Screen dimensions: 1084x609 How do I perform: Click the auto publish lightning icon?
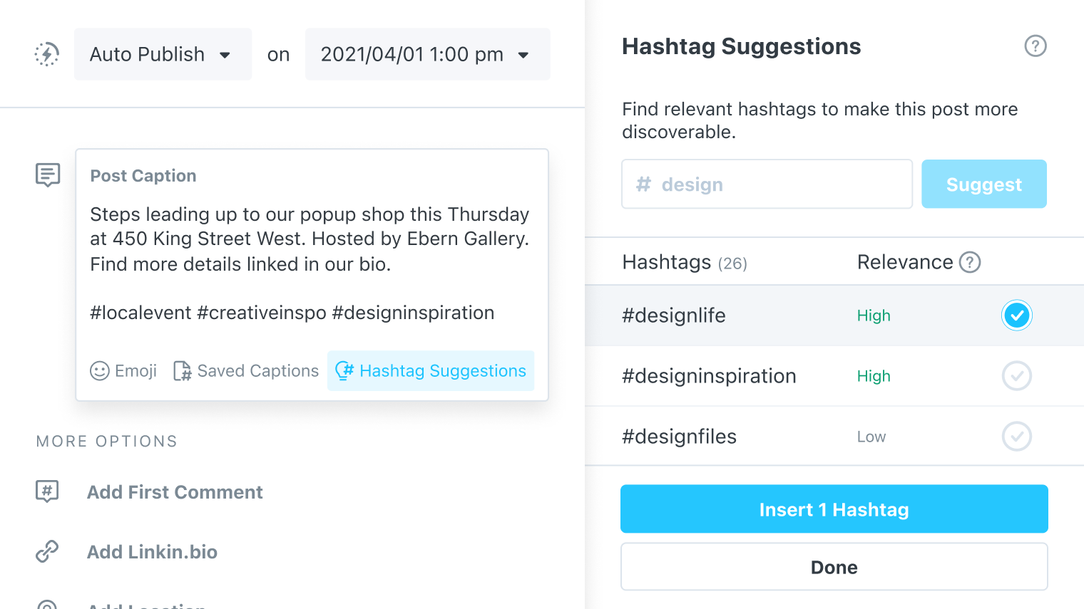click(x=47, y=54)
